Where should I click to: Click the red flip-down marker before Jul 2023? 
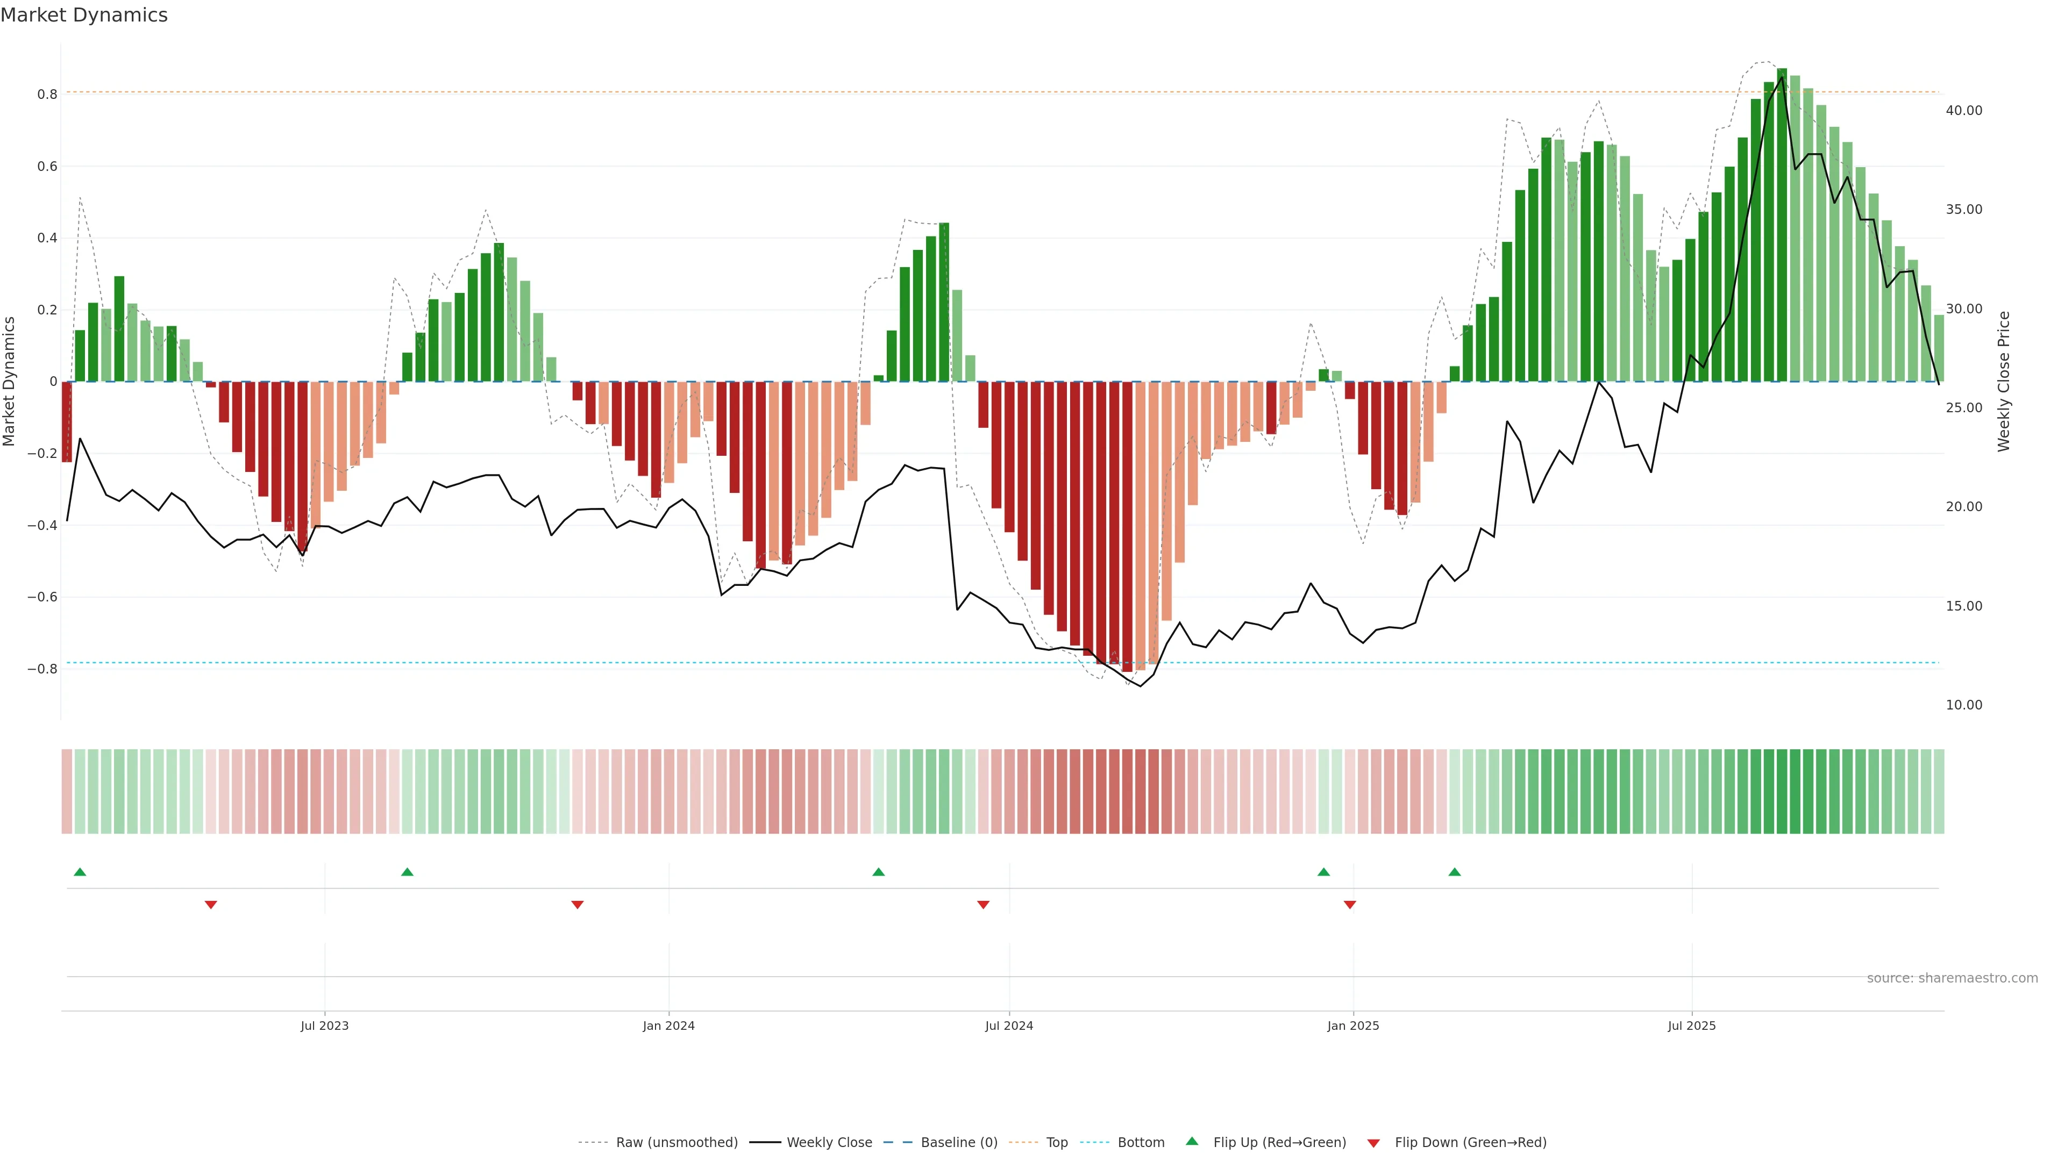tap(211, 905)
